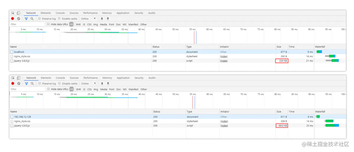354x152 pixels.
Task: Select All filter in top panel
Action: (71, 24)
